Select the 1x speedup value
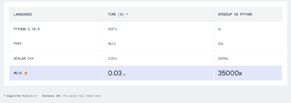291x103 pixels. pyautogui.click(x=219, y=29)
